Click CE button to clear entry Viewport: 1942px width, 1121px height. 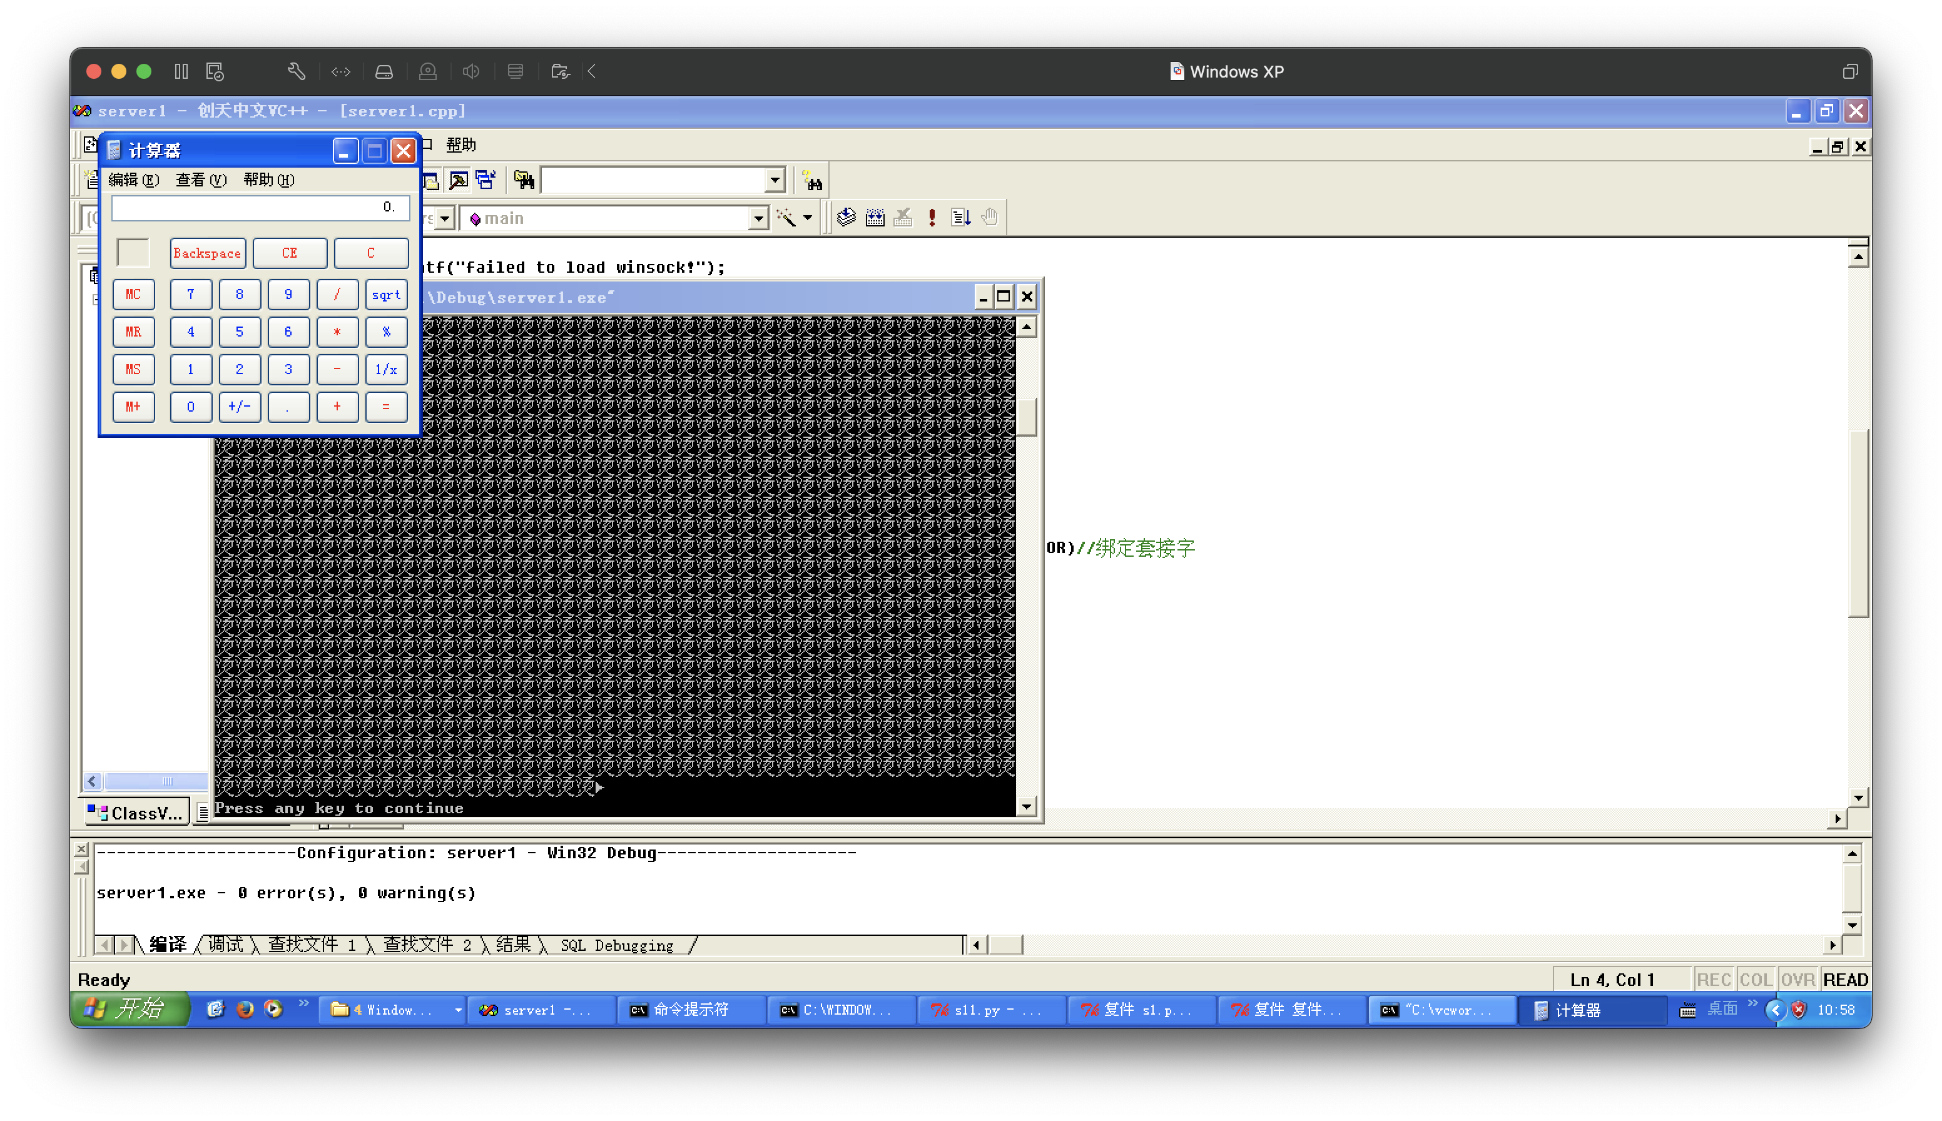(291, 252)
